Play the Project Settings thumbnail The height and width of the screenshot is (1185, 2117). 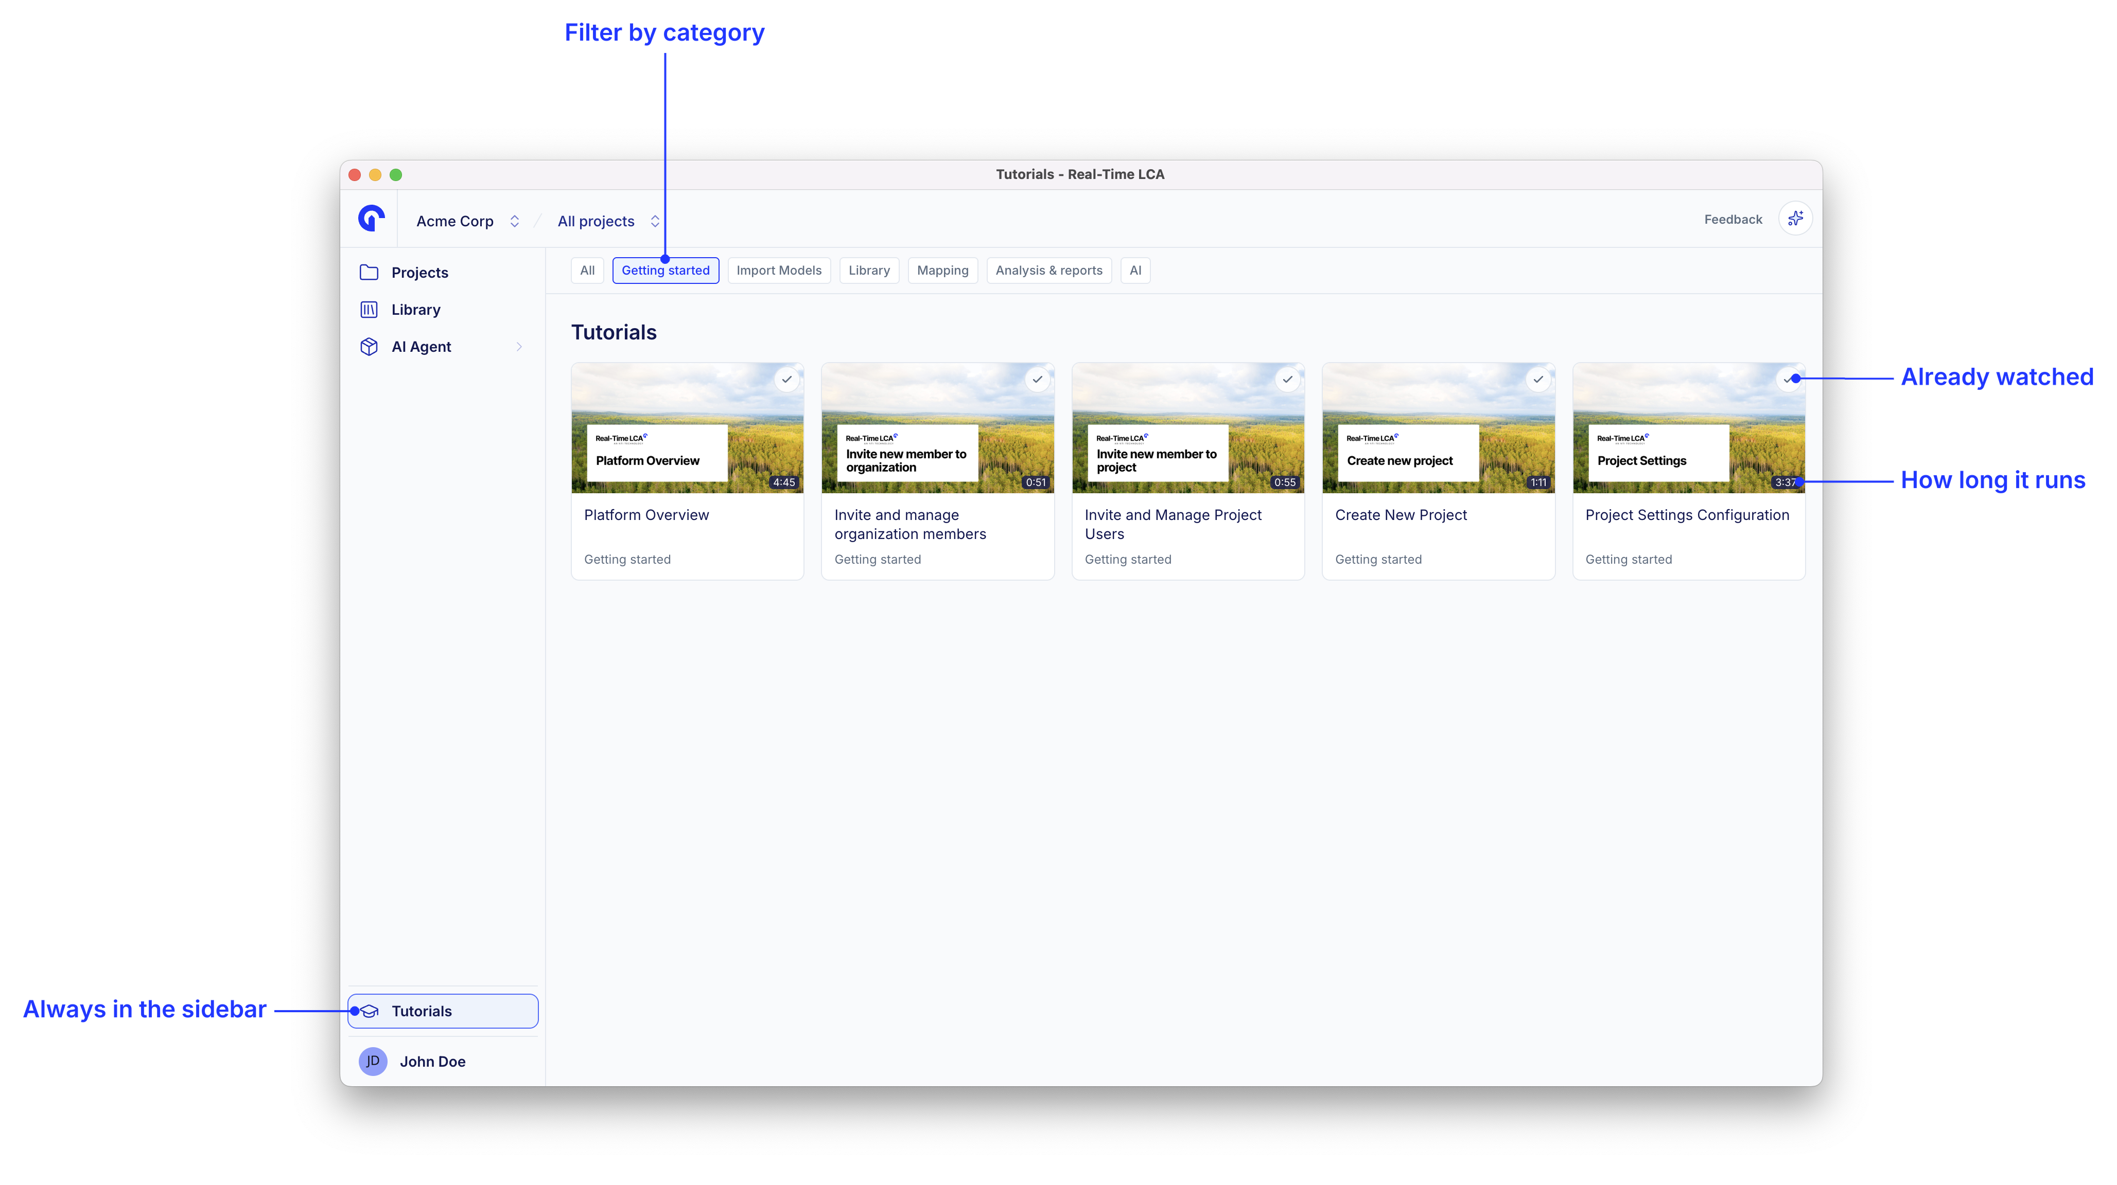1689,428
